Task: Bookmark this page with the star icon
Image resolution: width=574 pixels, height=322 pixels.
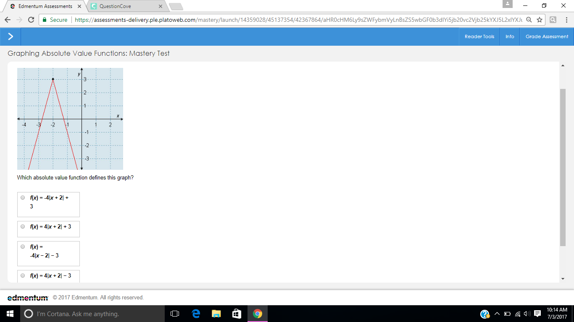Action: pos(540,20)
